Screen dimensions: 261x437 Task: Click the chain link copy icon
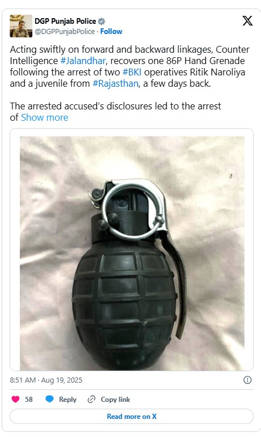(x=91, y=400)
